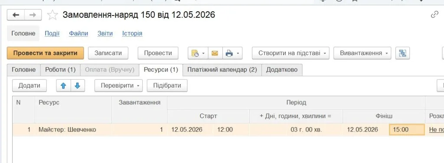Click the start date 12.05.2026 cell
Image resolution: width=444 pixels, height=163 pixels.
coord(190,129)
